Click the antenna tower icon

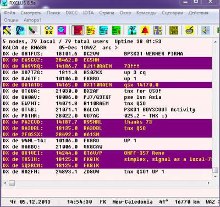point(133,30)
